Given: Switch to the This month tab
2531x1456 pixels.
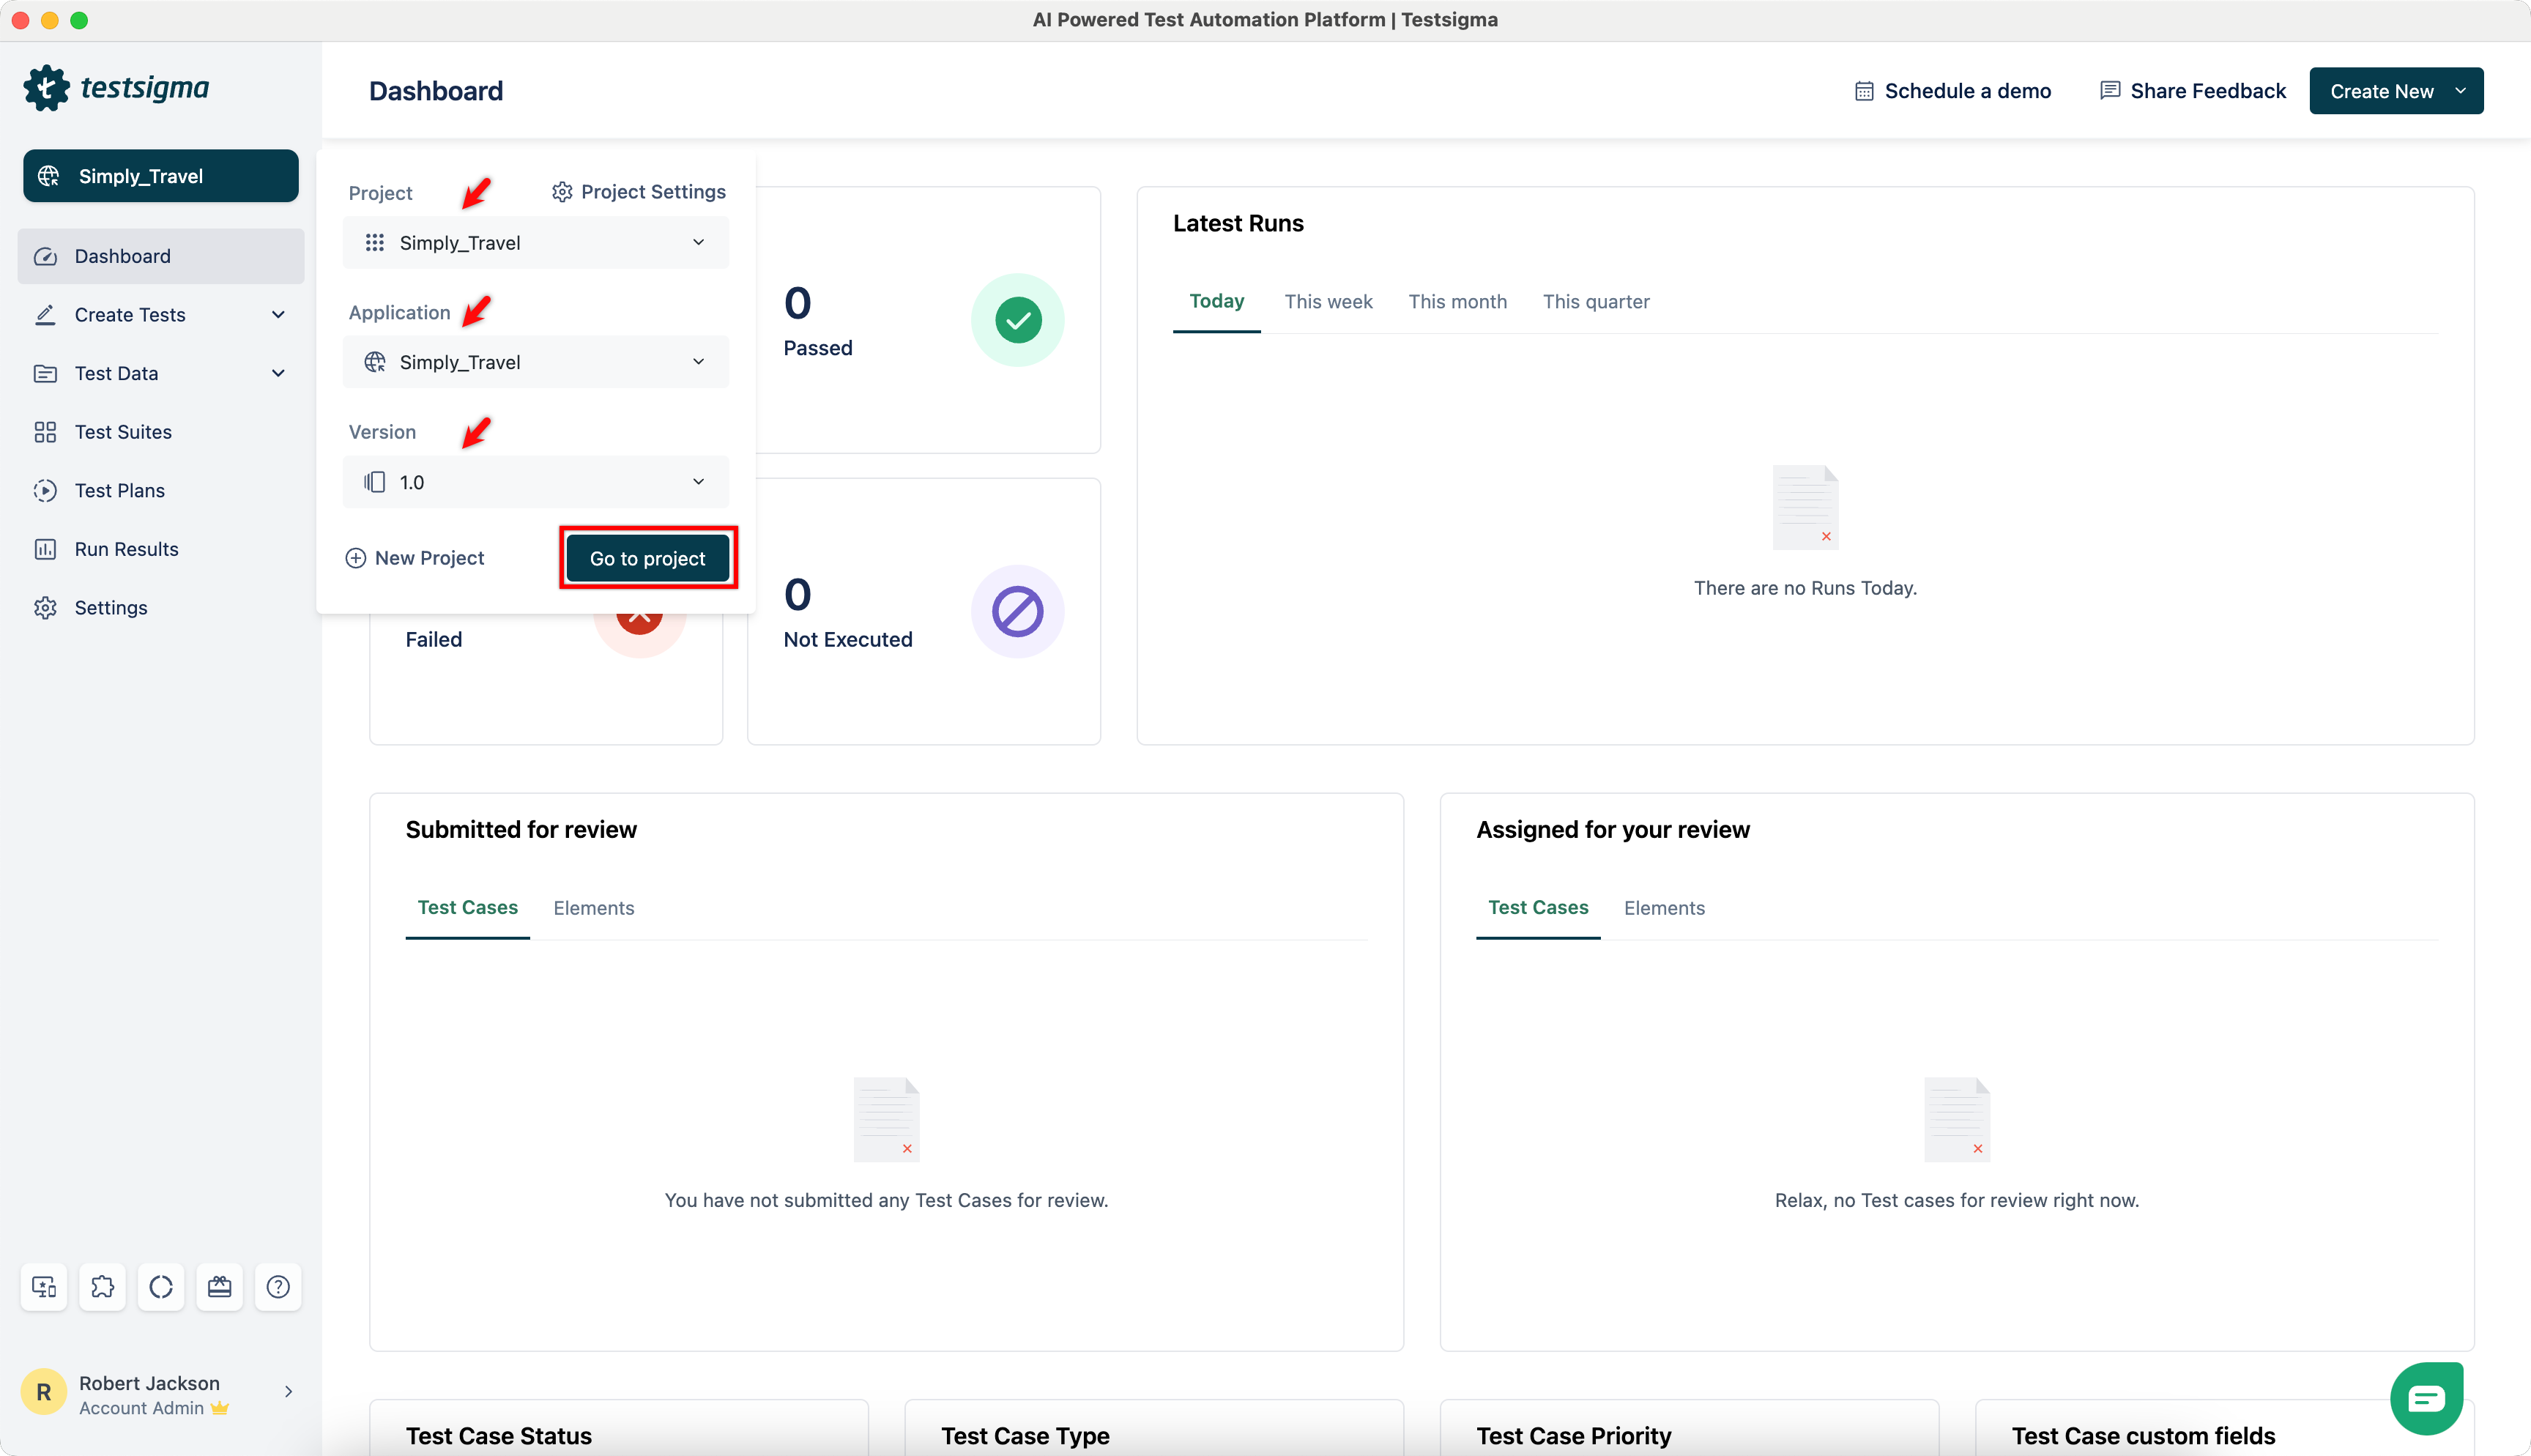Looking at the screenshot, I should [1457, 302].
